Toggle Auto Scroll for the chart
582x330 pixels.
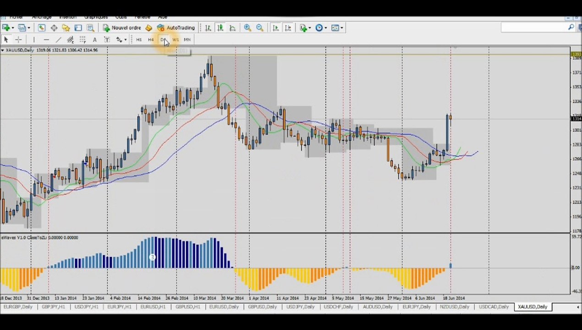point(275,28)
